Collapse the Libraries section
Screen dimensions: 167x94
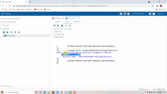(1, 29)
